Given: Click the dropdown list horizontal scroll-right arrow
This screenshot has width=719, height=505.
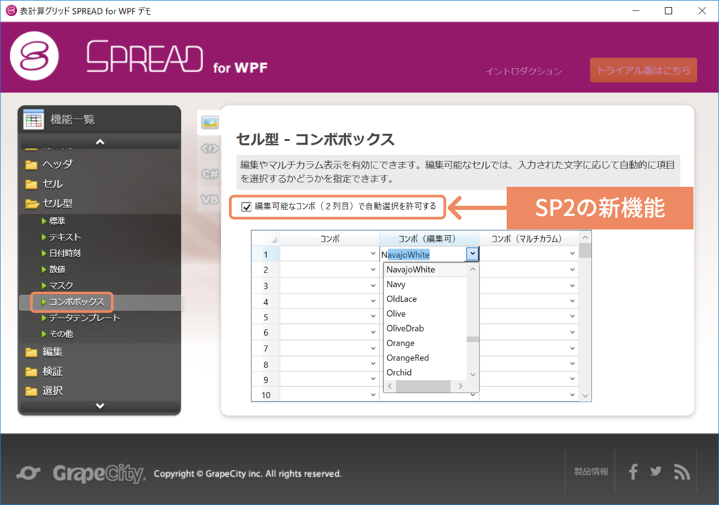Looking at the screenshot, I should click(461, 386).
